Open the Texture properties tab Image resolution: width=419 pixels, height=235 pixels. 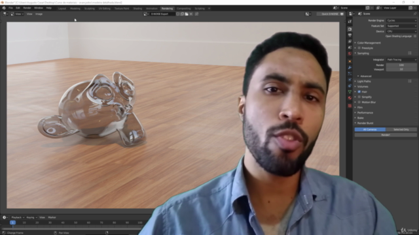click(350, 106)
